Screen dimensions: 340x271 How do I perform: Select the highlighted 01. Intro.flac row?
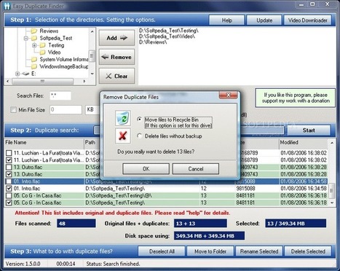[166, 181]
